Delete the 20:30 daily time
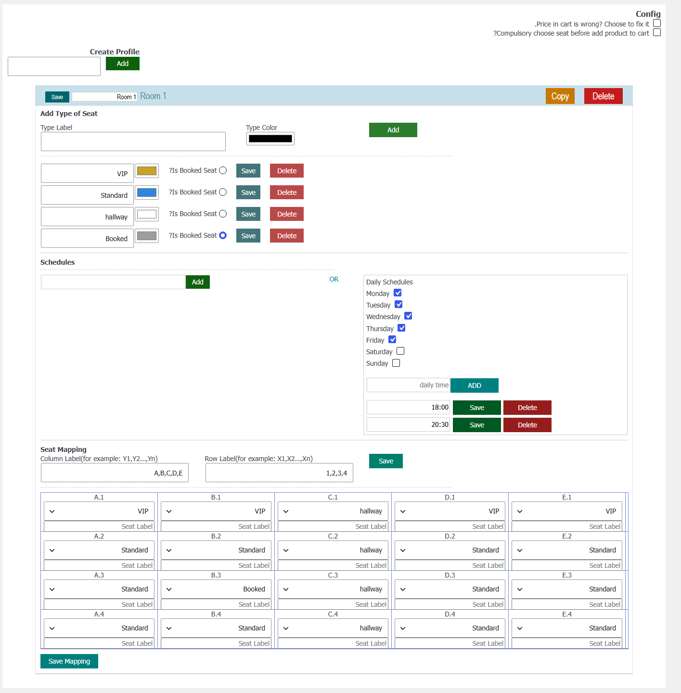 pyautogui.click(x=527, y=425)
